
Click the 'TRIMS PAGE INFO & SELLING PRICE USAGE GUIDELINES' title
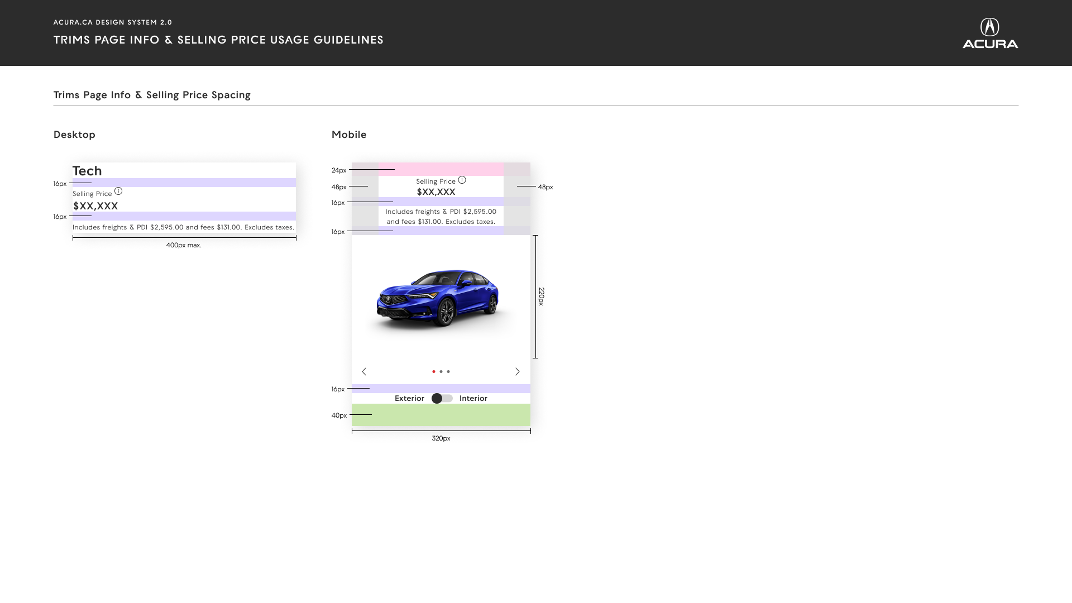(x=218, y=40)
